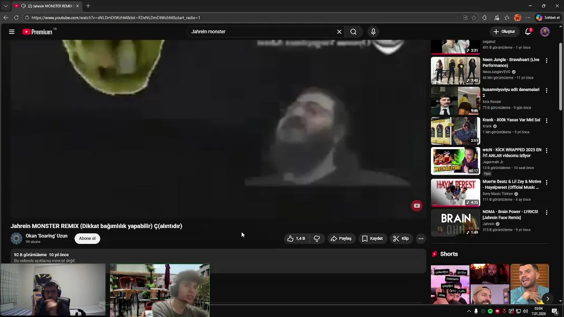Share the video with Paylaş
Image resolution: width=564 pixels, height=317 pixels.
(341, 239)
